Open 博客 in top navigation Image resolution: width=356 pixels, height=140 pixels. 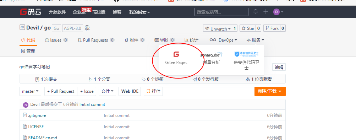point(117,12)
